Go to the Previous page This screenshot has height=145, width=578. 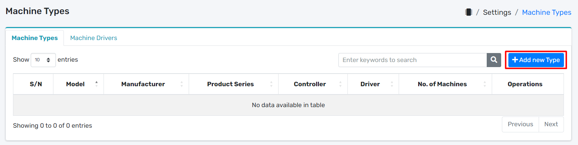tap(520, 124)
